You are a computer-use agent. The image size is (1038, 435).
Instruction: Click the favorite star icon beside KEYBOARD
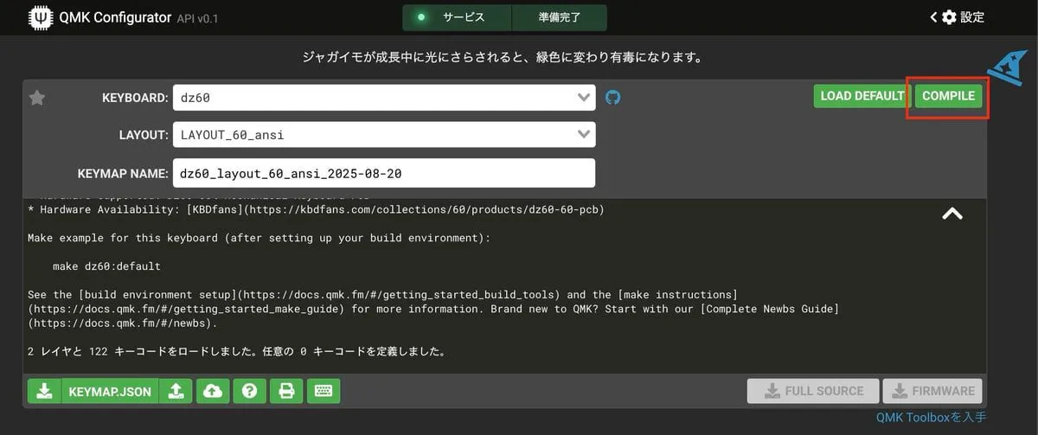point(37,98)
